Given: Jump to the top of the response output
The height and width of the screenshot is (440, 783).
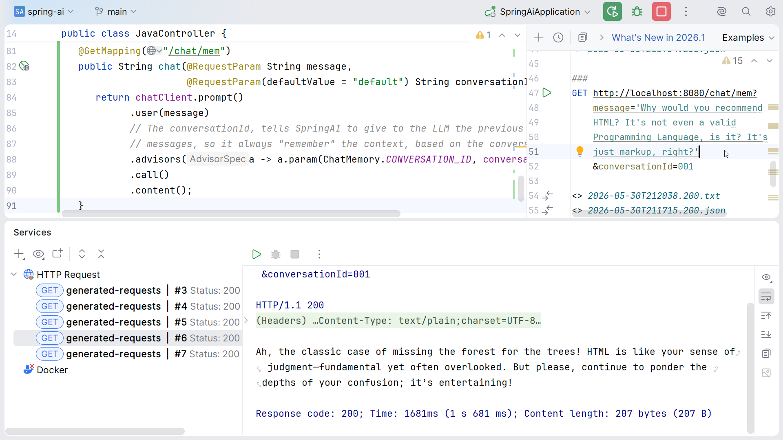Looking at the screenshot, I should pyautogui.click(x=766, y=315).
